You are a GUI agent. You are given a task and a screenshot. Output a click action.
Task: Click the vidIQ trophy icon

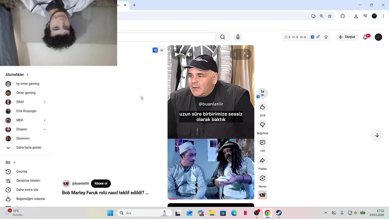tap(326, 37)
